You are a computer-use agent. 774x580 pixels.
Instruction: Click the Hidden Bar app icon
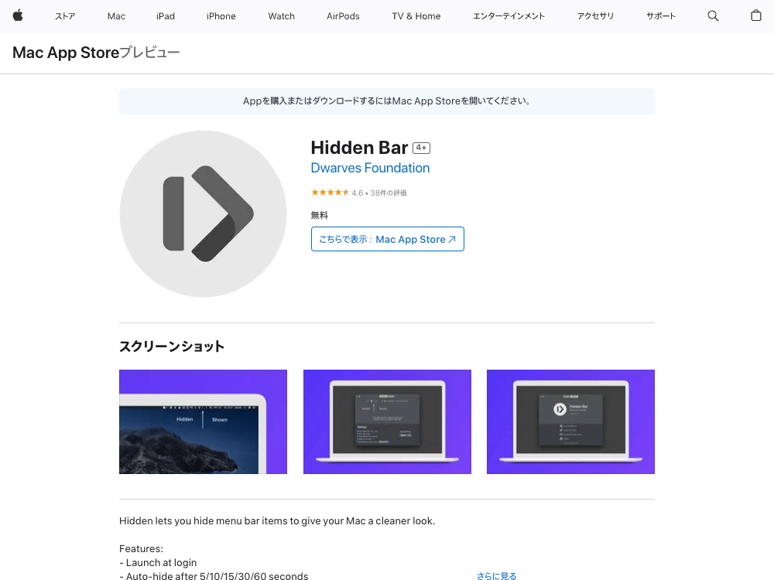pyautogui.click(x=203, y=213)
